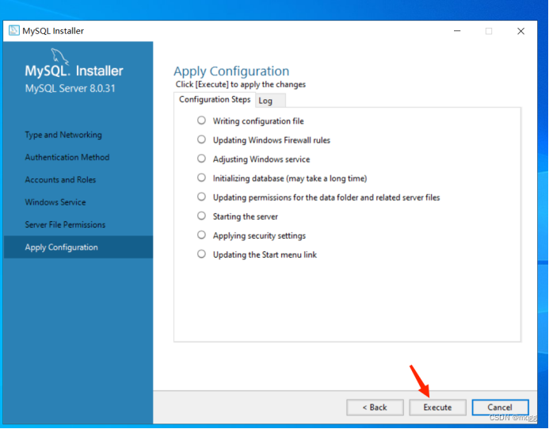
Task: Click the "Apply Configuration" page heading
Action: point(231,71)
